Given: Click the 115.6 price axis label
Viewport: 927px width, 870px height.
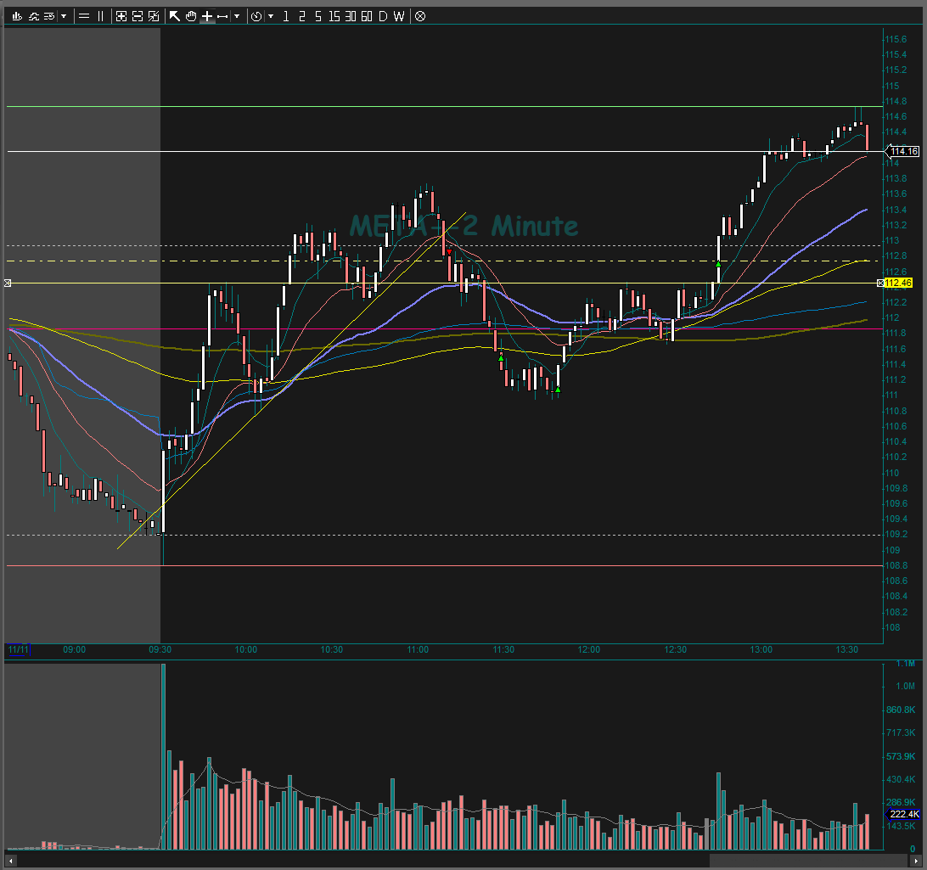Looking at the screenshot, I should pos(896,39).
